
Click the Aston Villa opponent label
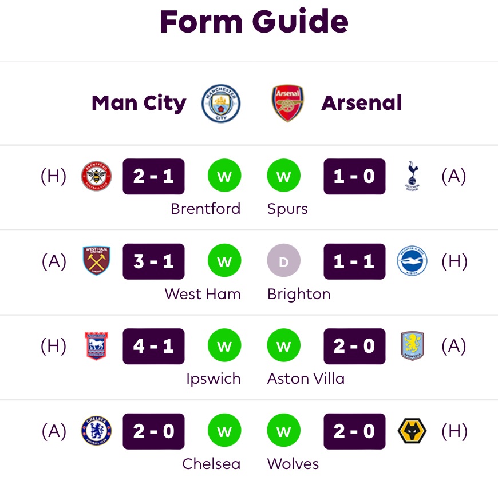[306, 379]
